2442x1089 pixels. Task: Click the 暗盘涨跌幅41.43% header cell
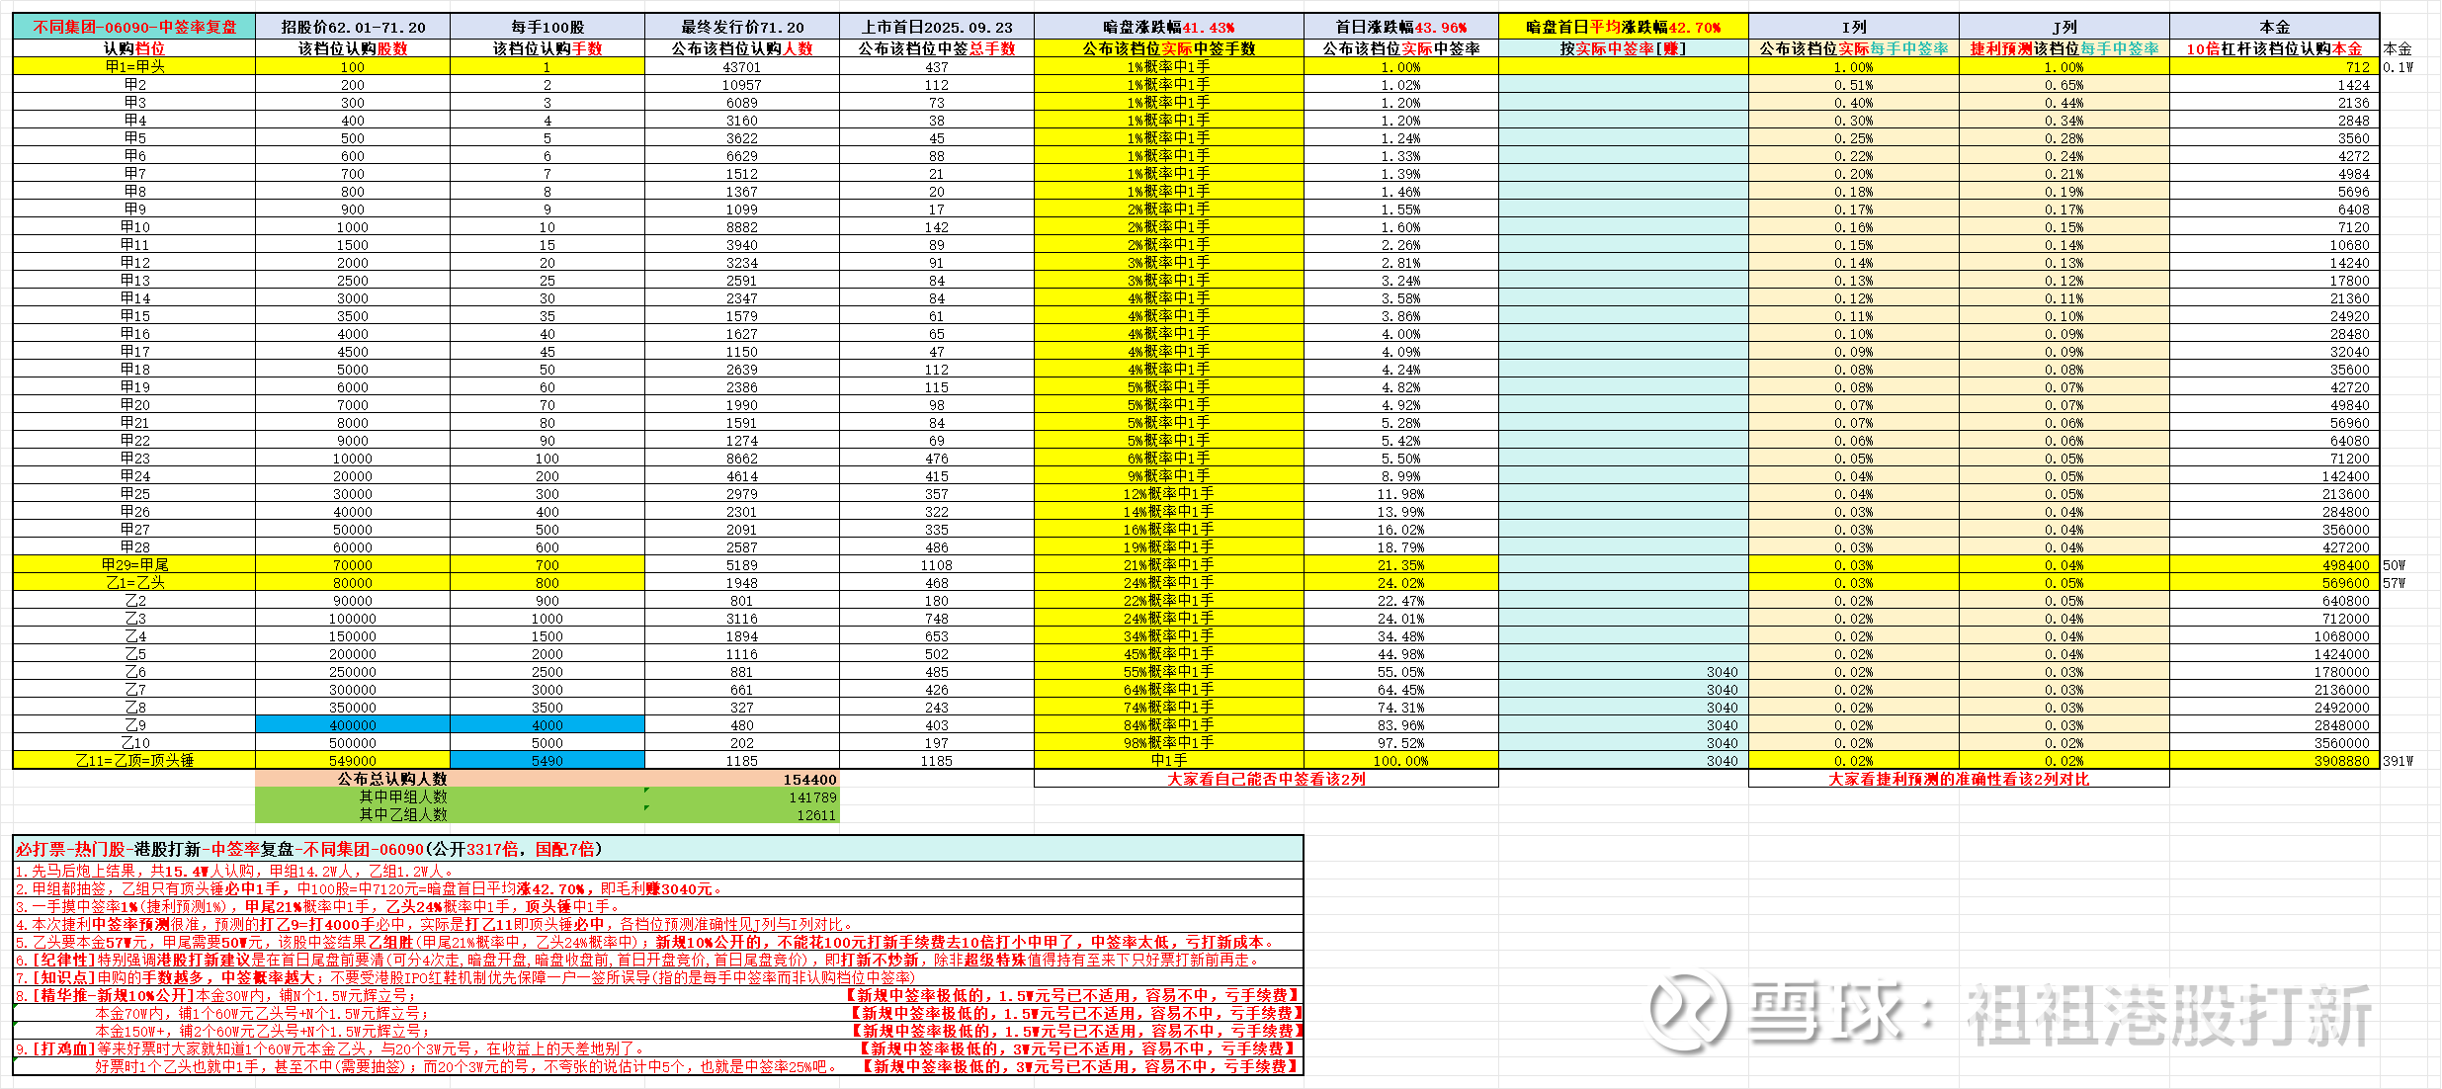(1168, 27)
